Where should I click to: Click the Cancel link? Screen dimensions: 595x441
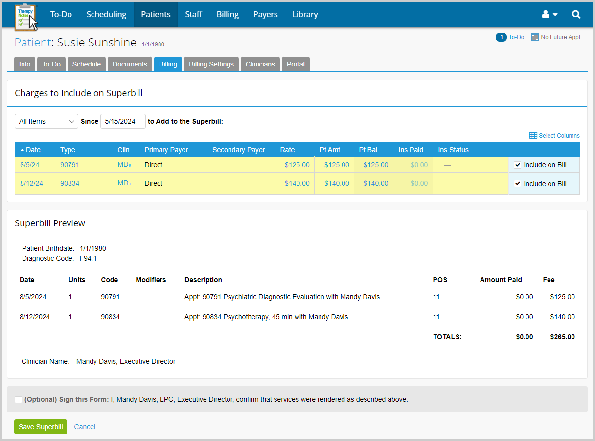[85, 427]
